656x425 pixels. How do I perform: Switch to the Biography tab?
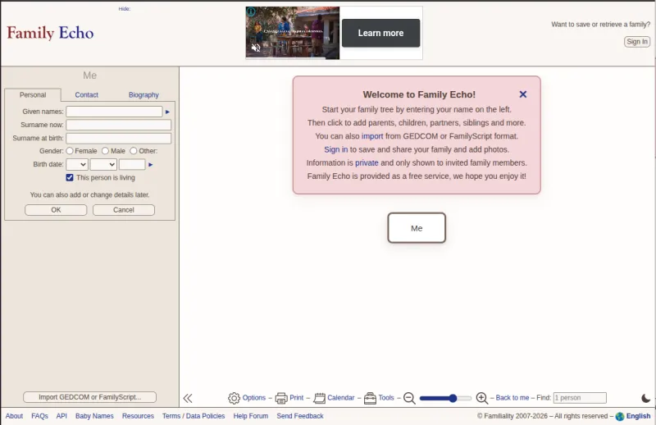[143, 95]
